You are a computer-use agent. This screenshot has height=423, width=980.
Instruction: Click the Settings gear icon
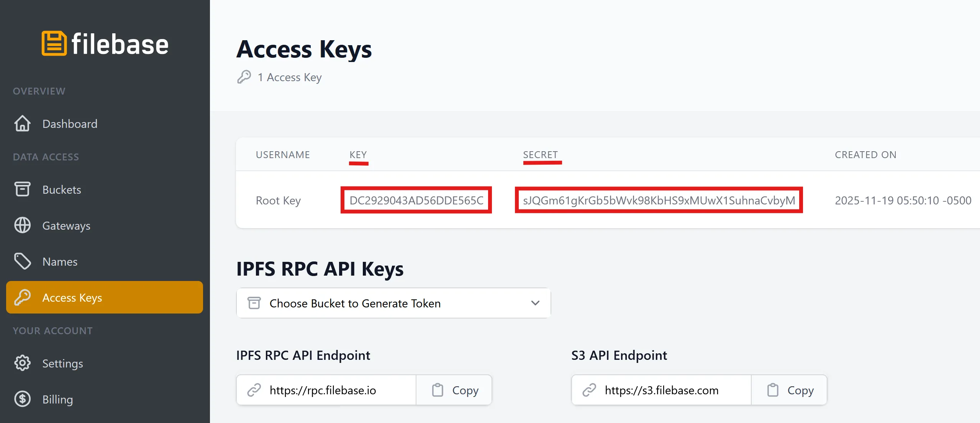coord(22,363)
